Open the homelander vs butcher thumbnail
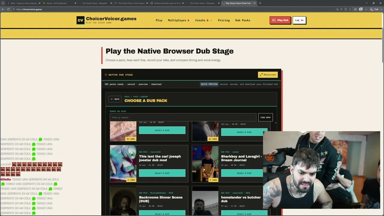The height and width of the screenshot is (216, 384). pyautogui.click(x=205, y=201)
